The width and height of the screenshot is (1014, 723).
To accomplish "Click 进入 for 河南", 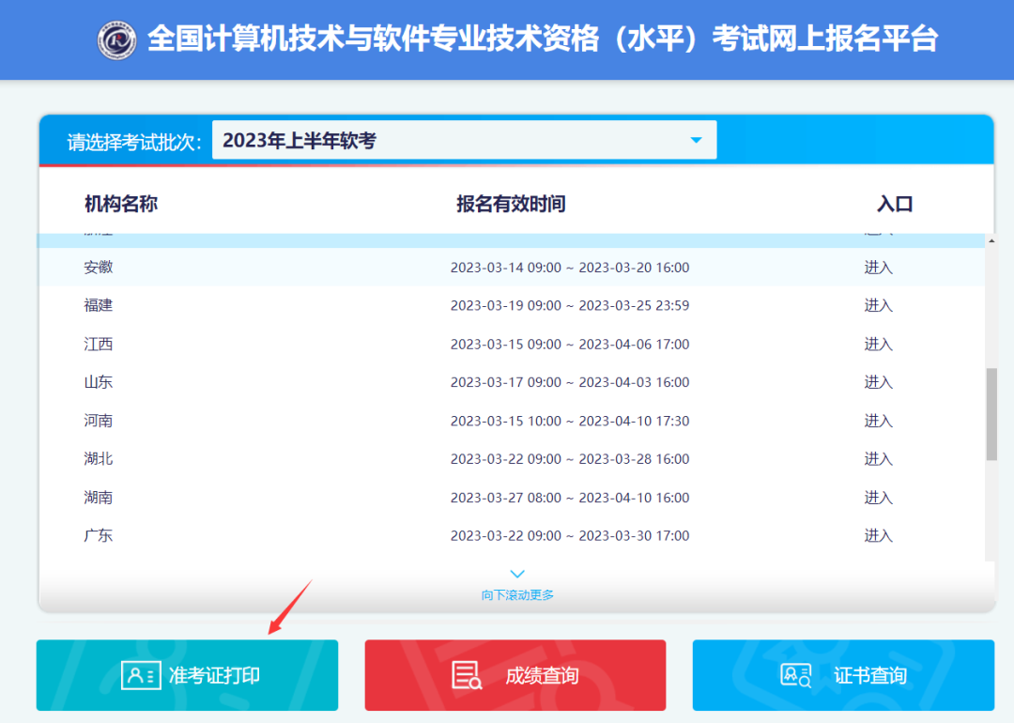I will coord(878,421).
